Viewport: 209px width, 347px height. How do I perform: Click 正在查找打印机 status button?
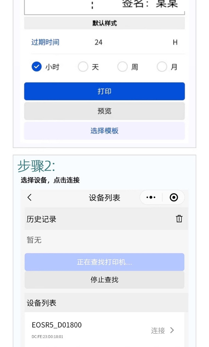point(104,262)
